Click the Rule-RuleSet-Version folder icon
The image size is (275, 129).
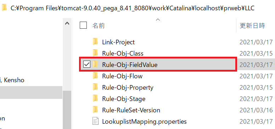95,110
